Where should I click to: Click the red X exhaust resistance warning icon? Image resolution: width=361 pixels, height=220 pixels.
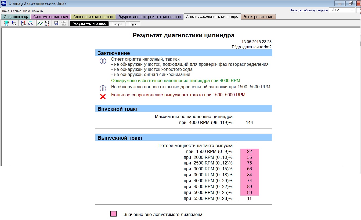tap(103, 96)
